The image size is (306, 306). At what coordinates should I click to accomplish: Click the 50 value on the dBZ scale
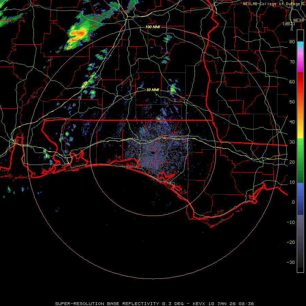pos(292,102)
